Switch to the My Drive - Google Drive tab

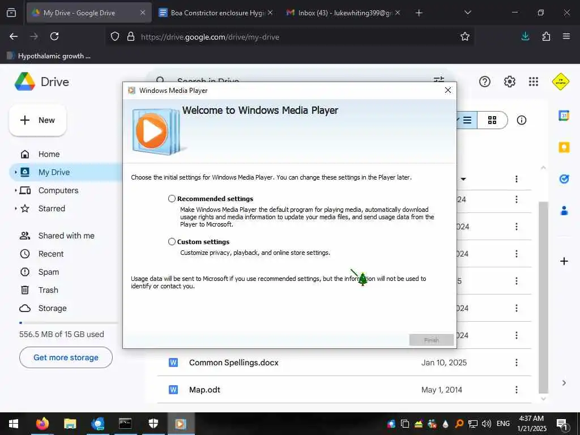(89, 12)
